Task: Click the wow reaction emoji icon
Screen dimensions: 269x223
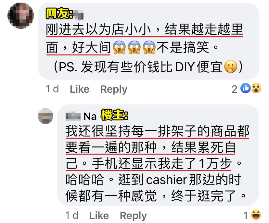Action: pos(256,88)
